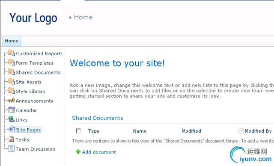Click the Tasks checklist icon
Viewport: 274px width, 166px height.
tap(12, 139)
